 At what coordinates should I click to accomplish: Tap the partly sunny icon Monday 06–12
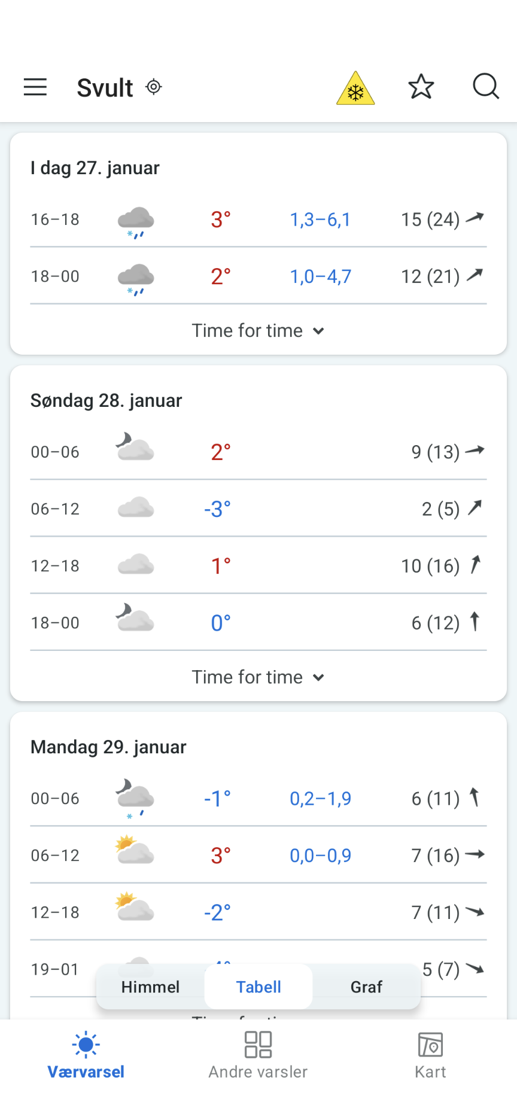pos(135,851)
